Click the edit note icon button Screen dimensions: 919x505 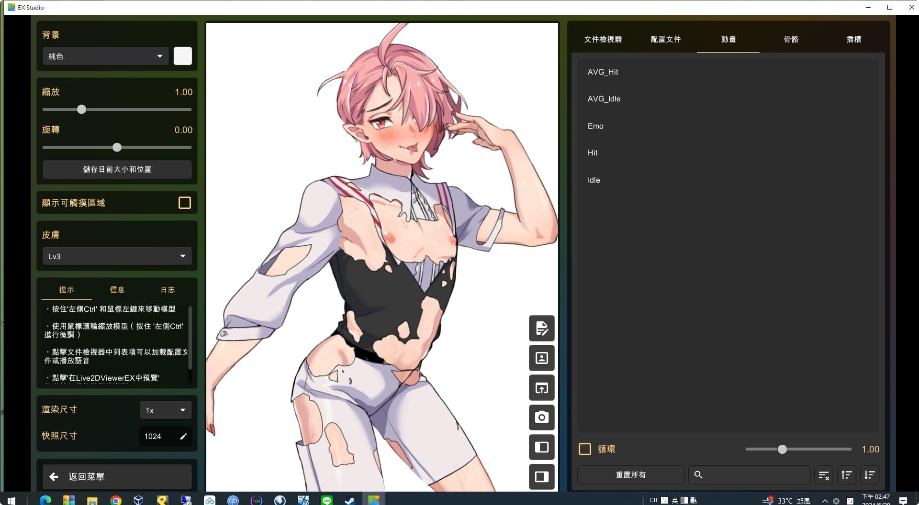(x=541, y=329)
